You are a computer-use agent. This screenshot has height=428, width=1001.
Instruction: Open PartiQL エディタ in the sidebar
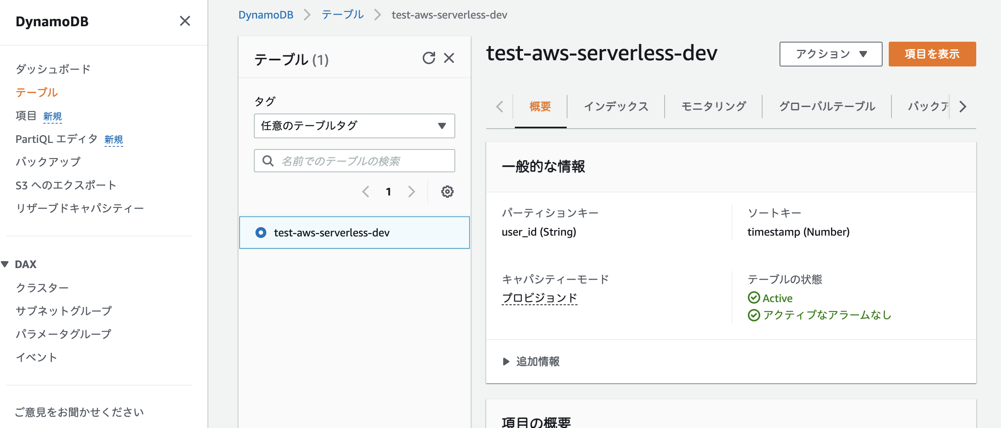coord(57,139)
